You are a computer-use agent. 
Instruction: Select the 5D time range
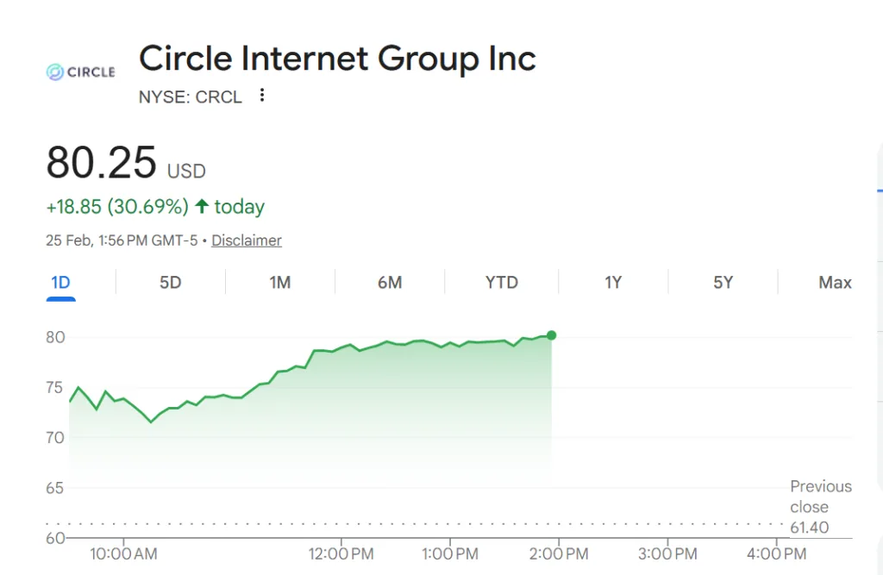tap(169, 282)
